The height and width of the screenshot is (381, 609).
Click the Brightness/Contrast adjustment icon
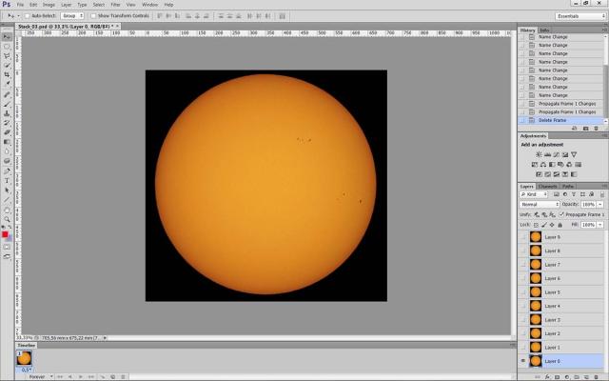[539, 153]
